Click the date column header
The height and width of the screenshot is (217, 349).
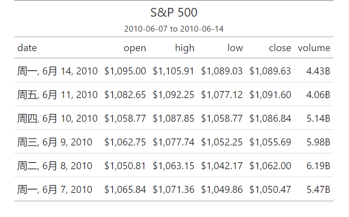click(27, 48)
